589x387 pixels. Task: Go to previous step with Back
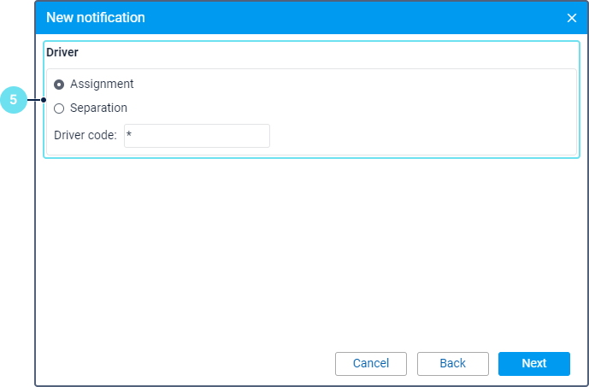coord(452,363)
